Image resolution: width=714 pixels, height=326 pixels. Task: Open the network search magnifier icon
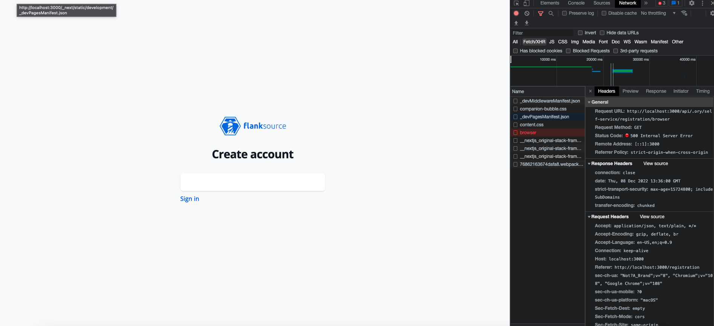click(551, 13)
